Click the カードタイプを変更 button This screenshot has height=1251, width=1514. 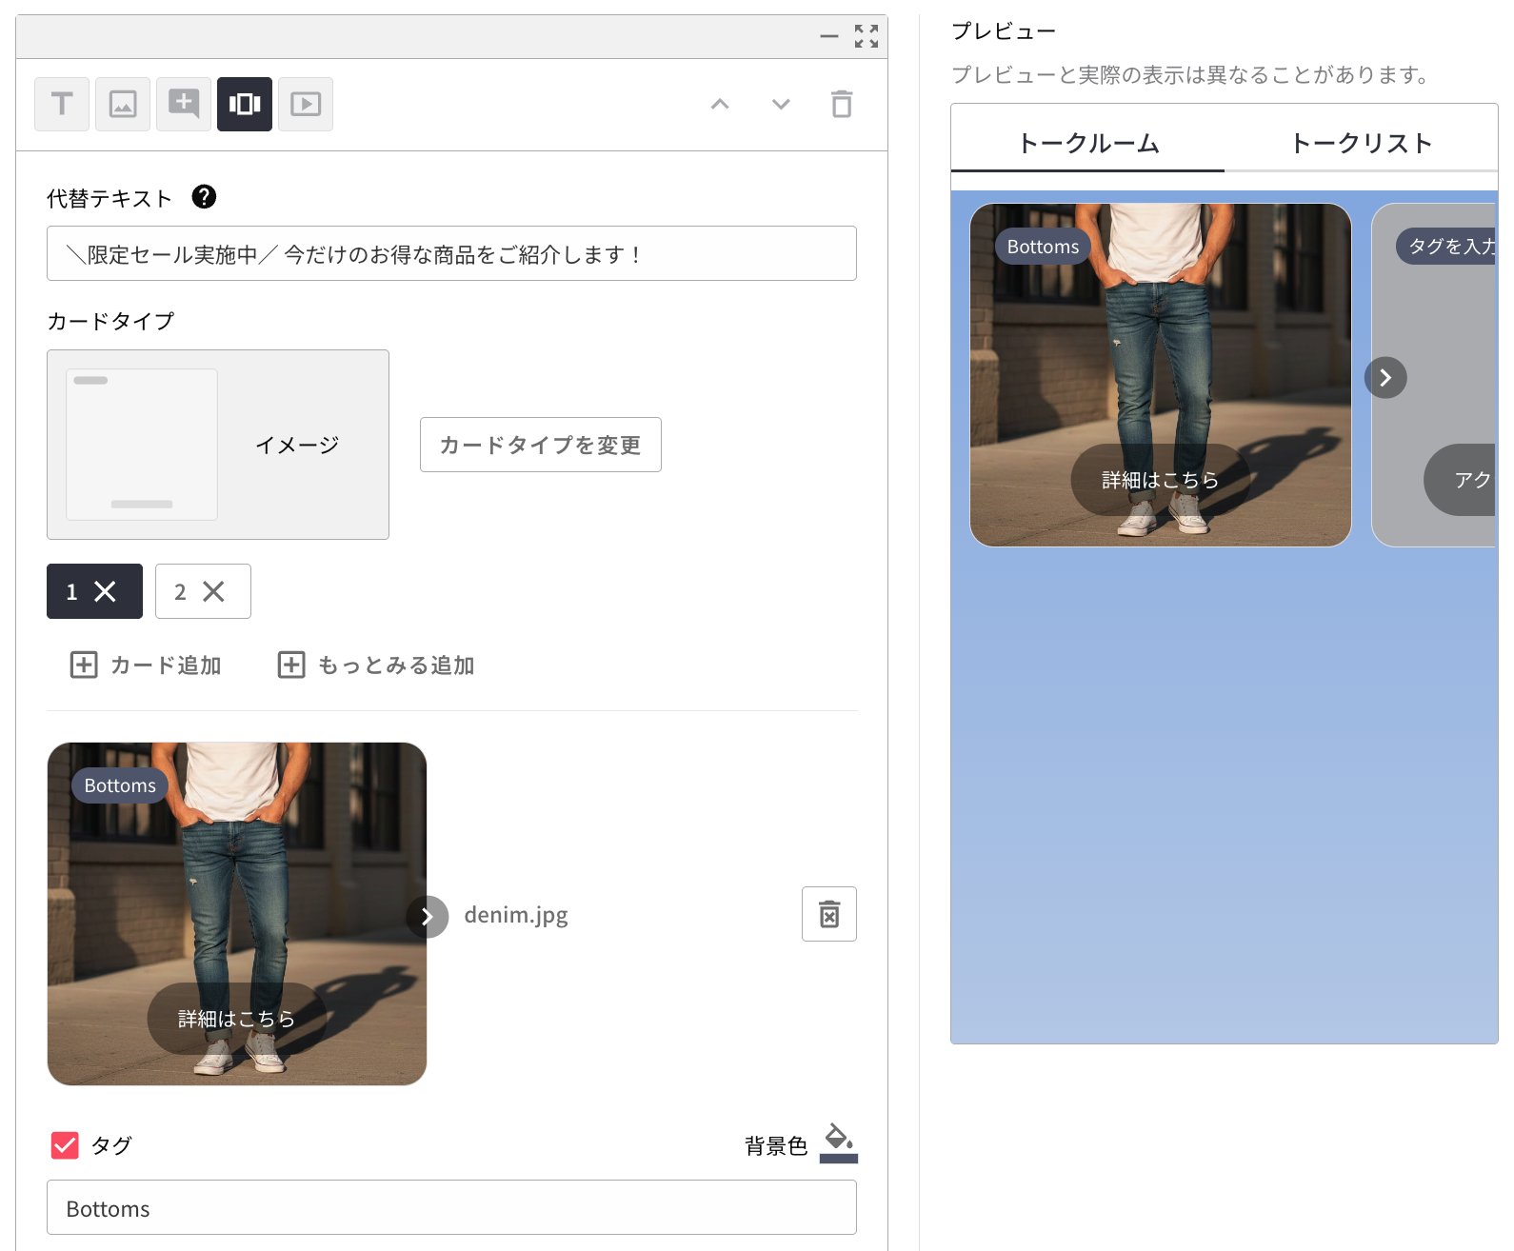tap(540, 445)
